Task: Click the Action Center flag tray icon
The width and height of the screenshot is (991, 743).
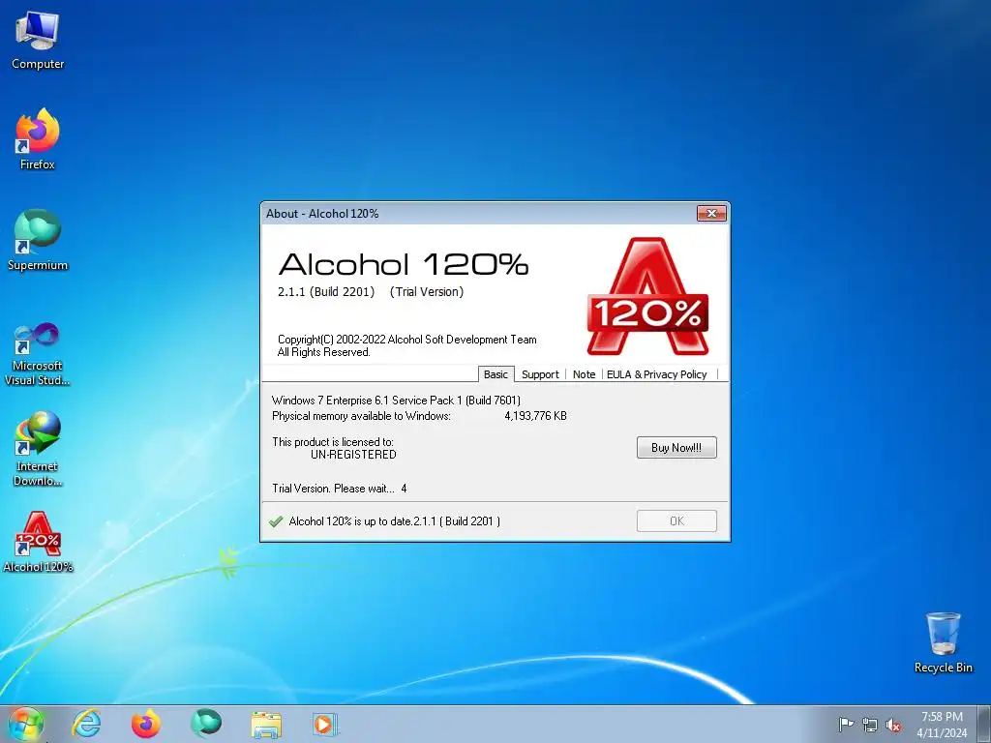Action: point(846,725)
